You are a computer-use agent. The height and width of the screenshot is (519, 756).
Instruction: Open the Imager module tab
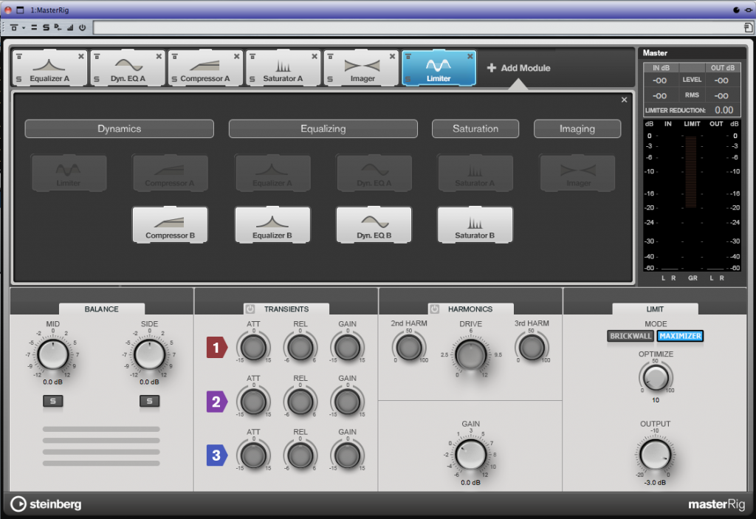pos(362,68)
